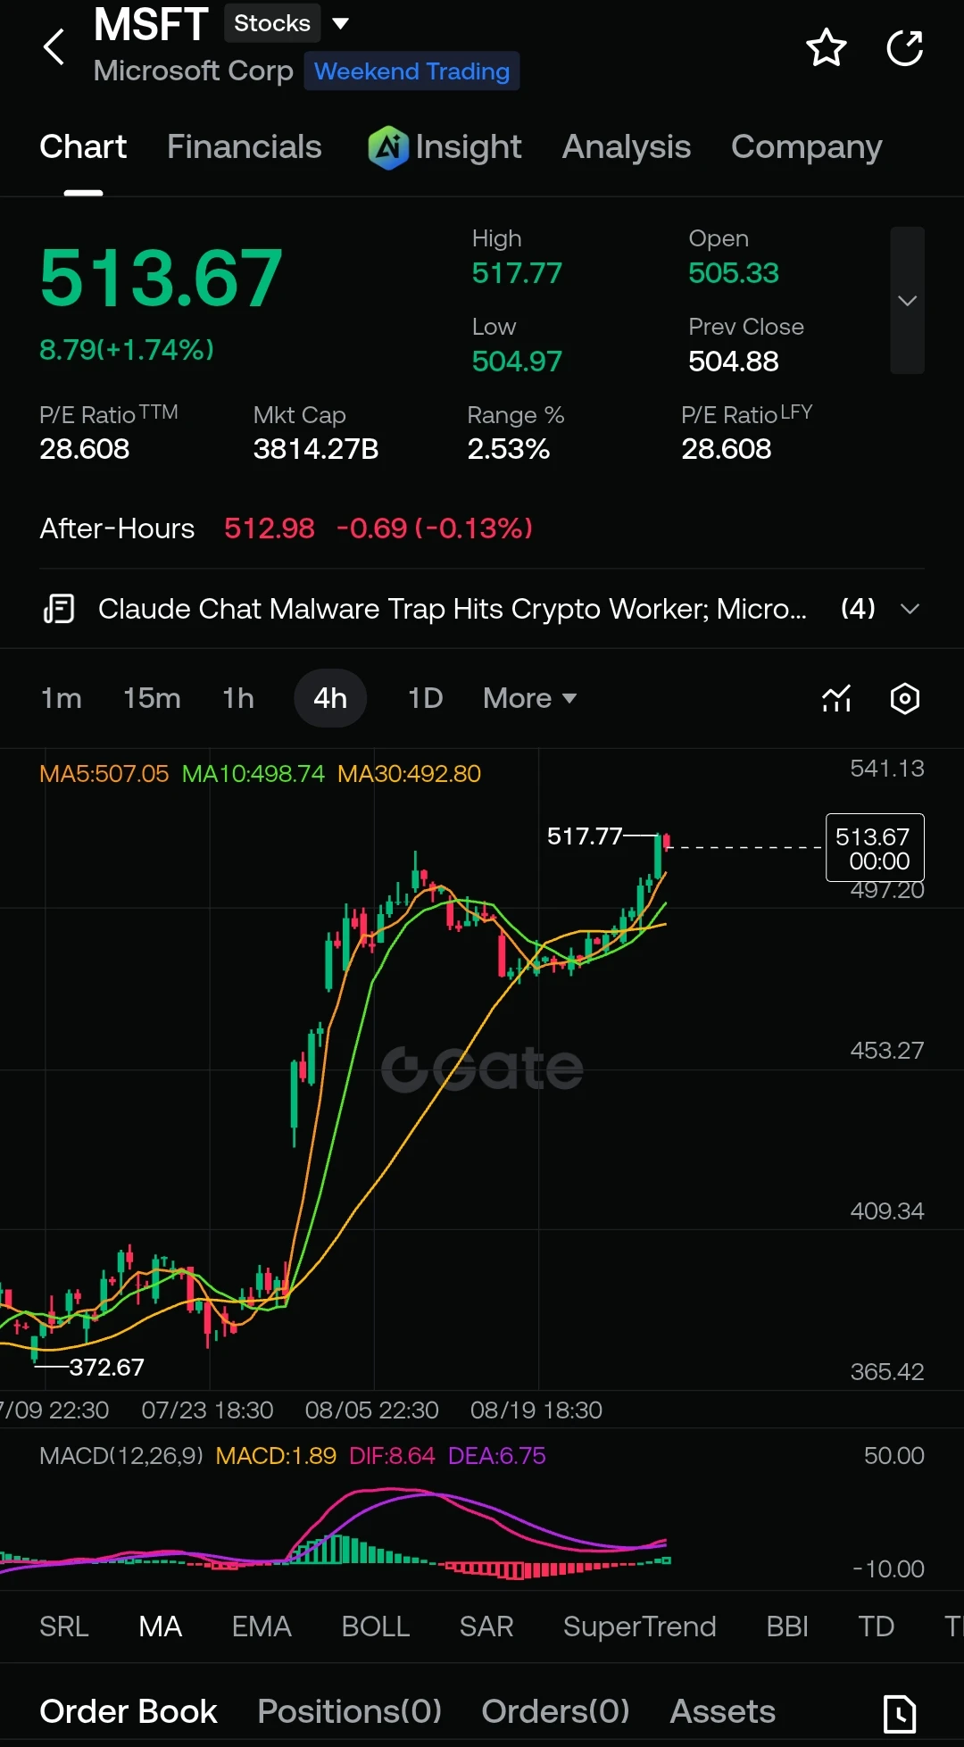964x1747 pixels.
Task: Enable the EMA indicator
Action: (x=261, y=1626)
